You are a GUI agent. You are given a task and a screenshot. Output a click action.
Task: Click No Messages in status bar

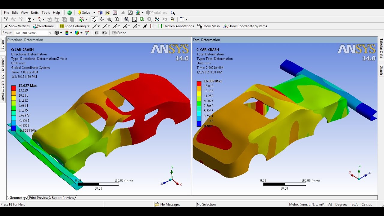167,204
